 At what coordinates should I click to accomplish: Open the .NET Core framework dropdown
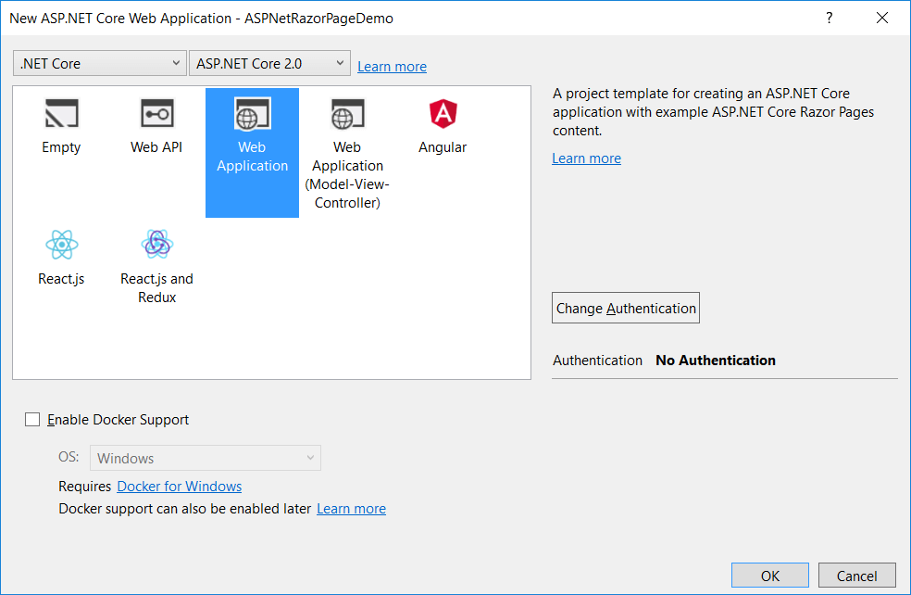tap(100, 63)
